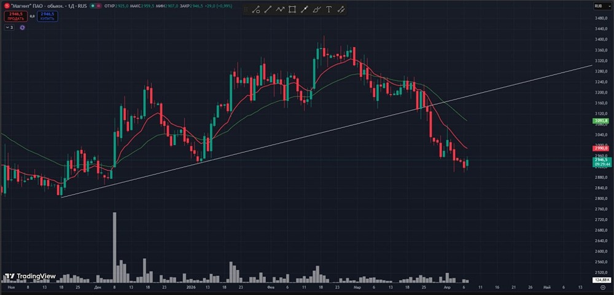614x295 pixels.
Task: Click the Magnit symbol logo icon
Action: (7, 6)
